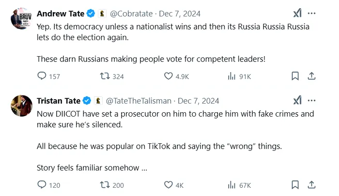Screen dimensions: 339x196
Task: Visit the @TateTheTalisman handle link
Action: tap(139, 101)
